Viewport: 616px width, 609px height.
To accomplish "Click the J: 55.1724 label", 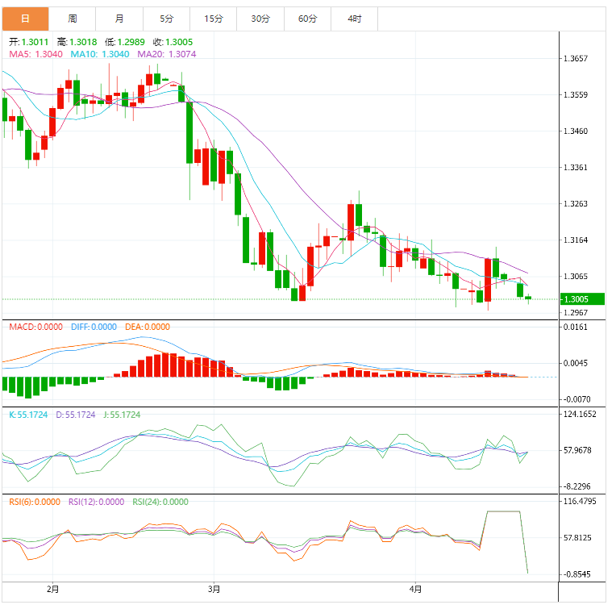I will tap(122, 415).
